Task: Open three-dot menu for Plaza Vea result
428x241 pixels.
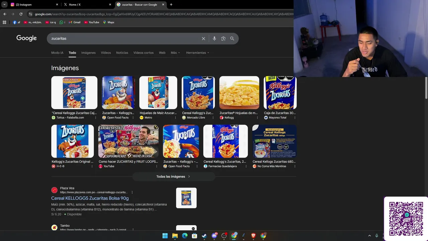Action: tap(132, 192)
